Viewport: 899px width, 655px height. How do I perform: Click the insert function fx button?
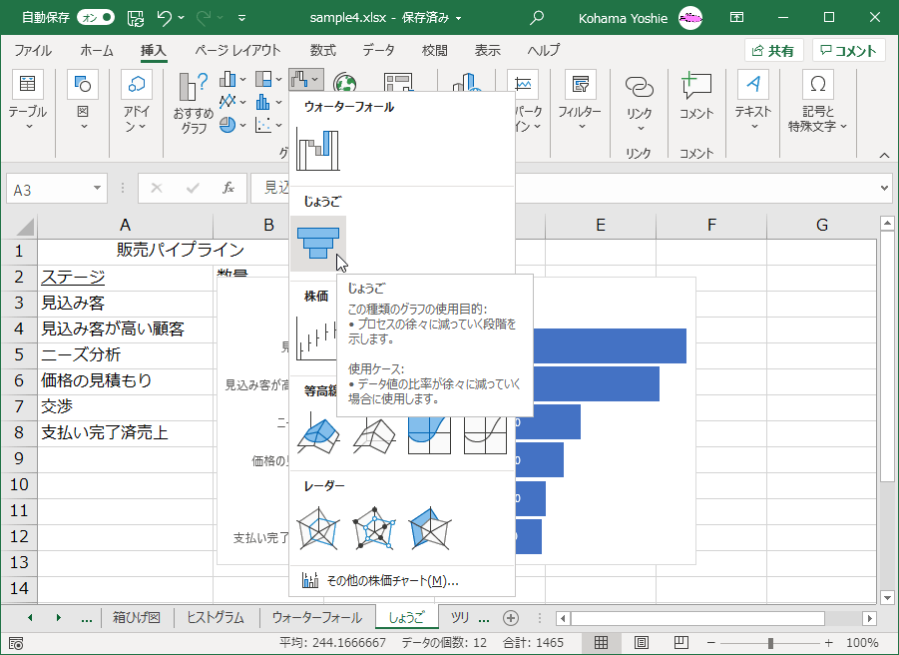click(228, 188)
